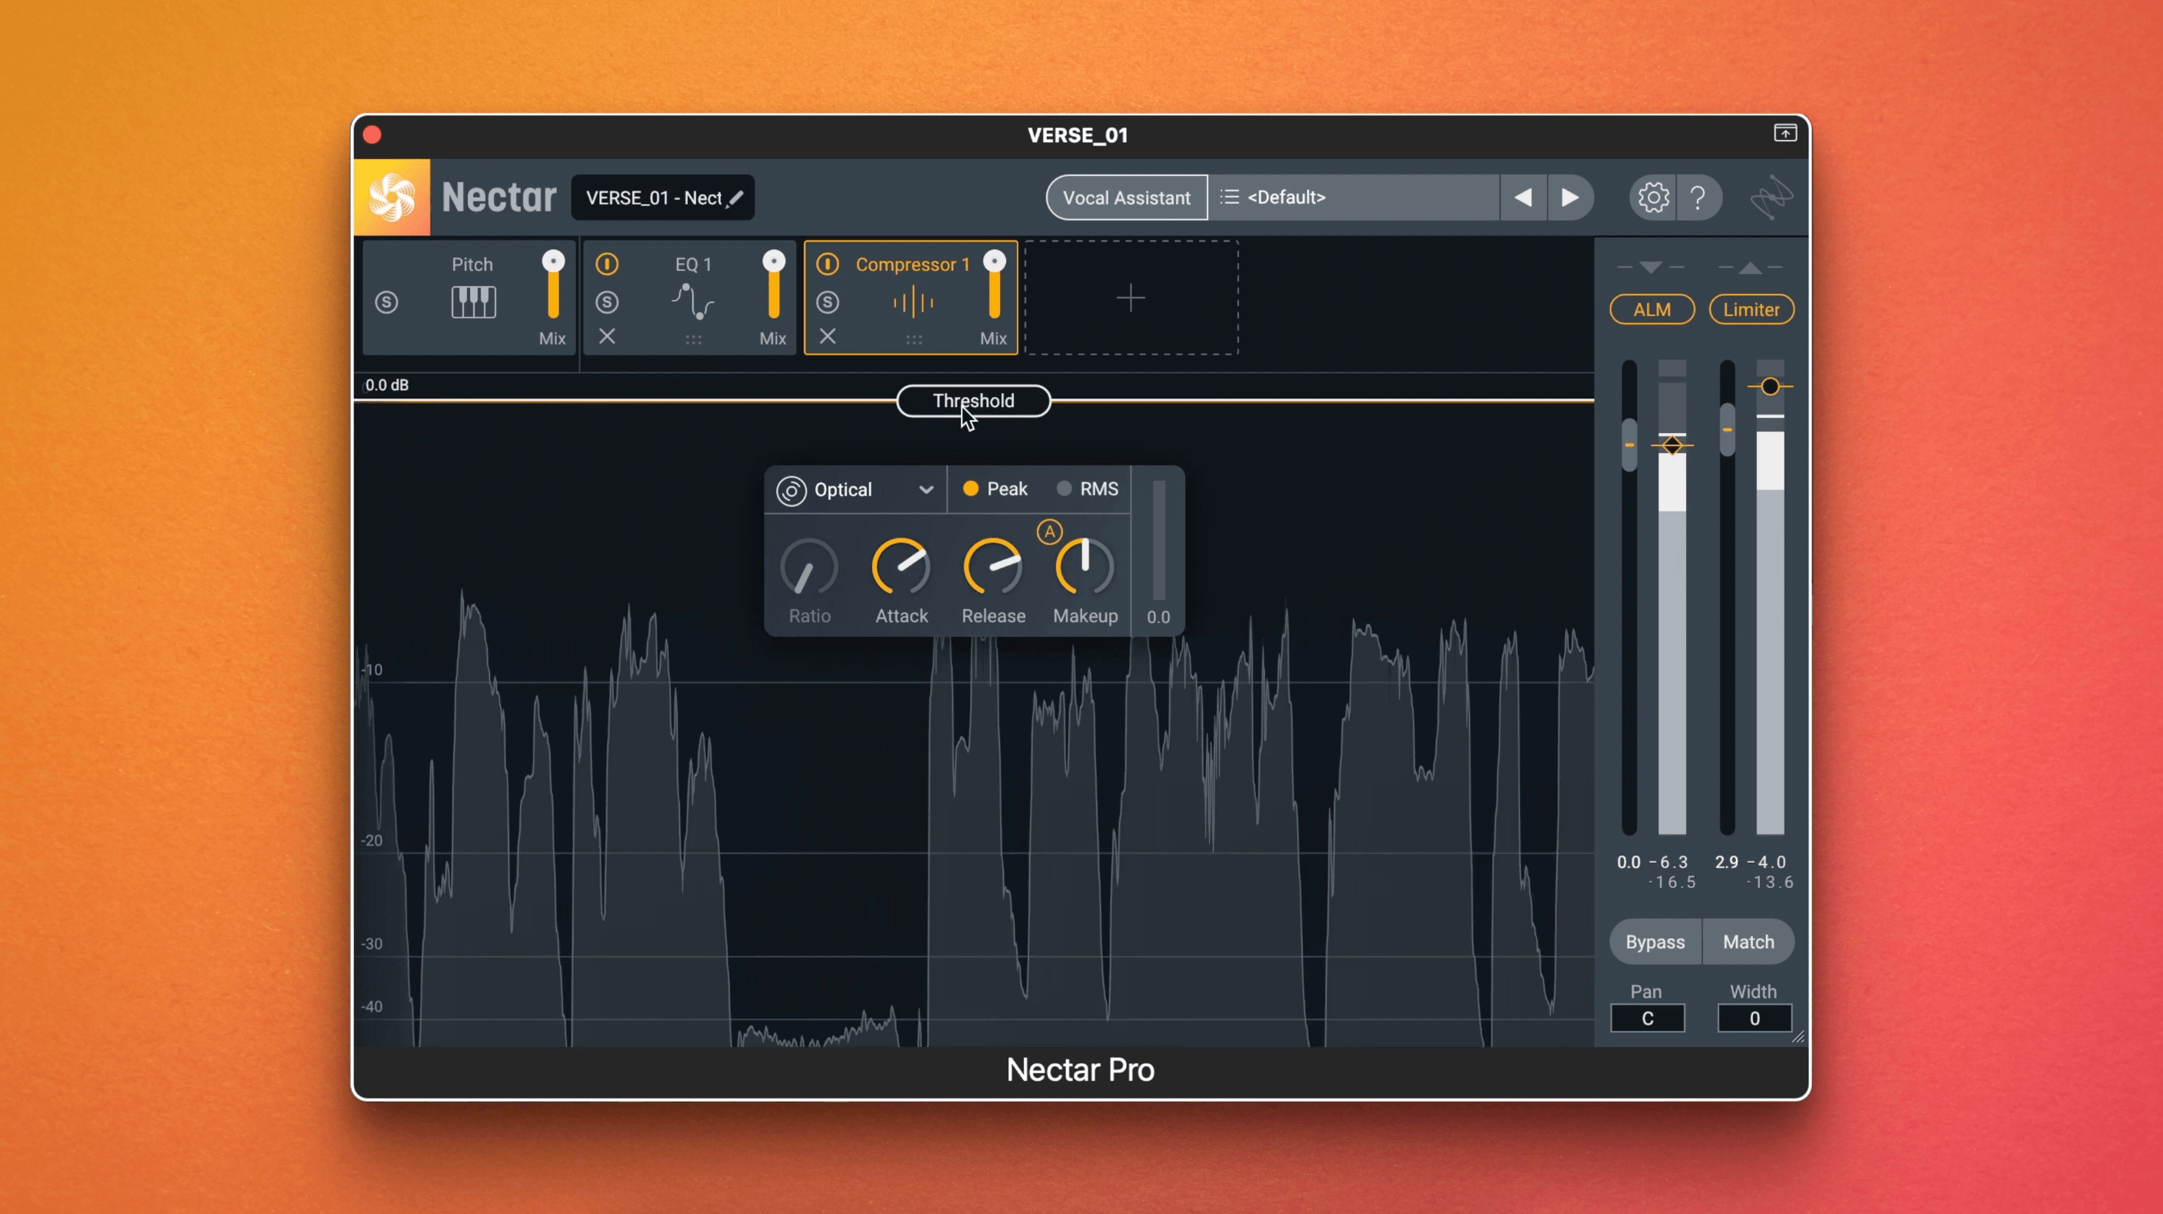Image resolution: width=2163 pixels, height=1214 pixels.
Task: Toggle the ALM button
Action: pos(1651,310)
